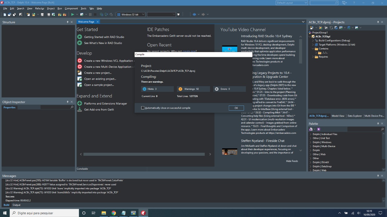
Task: Pin the Structure panel
Action: click(x=68, y=22)
